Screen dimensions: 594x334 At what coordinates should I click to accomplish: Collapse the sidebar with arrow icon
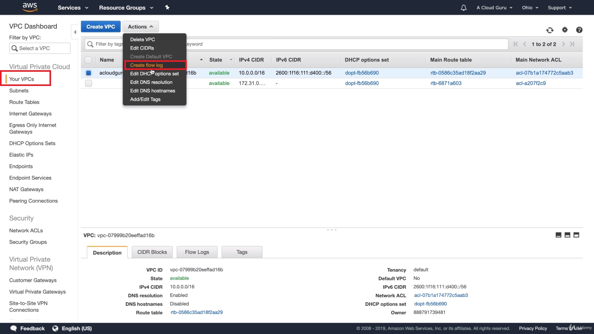[x=75, y=32]
